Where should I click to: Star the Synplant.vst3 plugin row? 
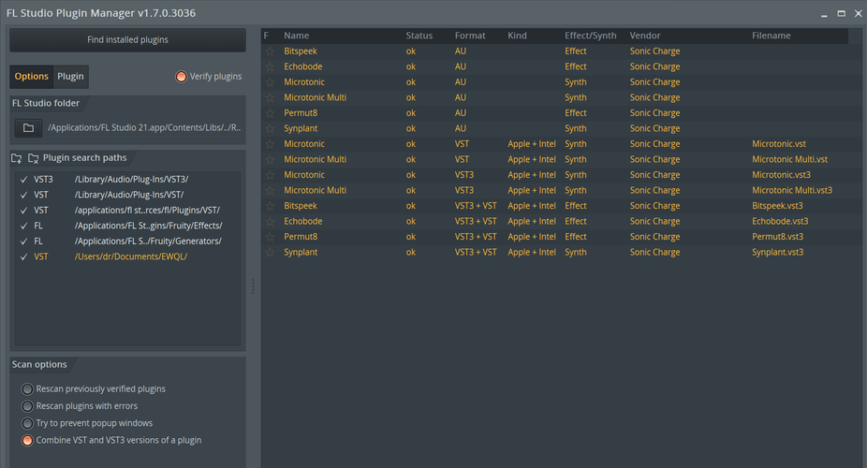[x=270, y=253]
